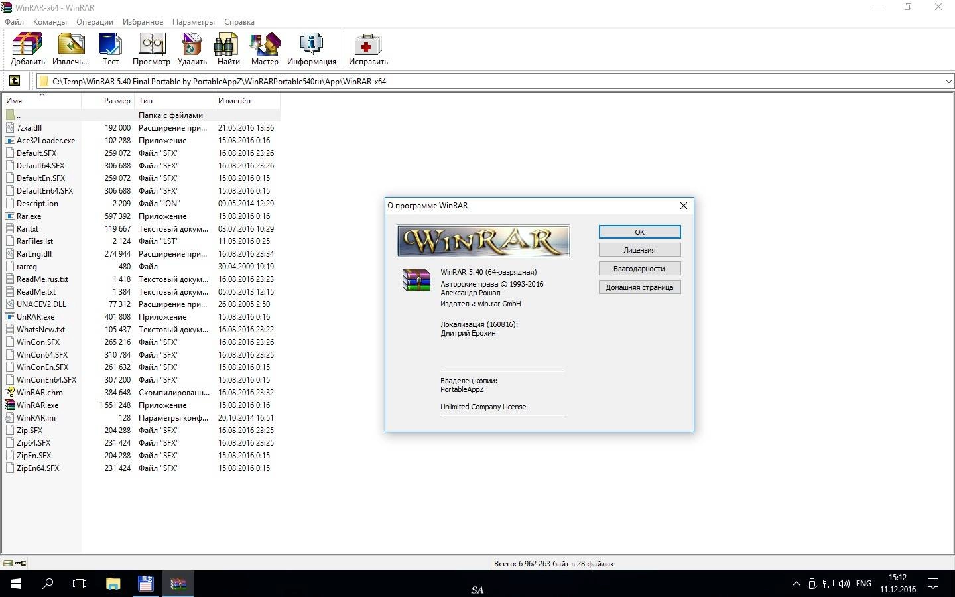This screenshot has height=597, width=955.
Task: Select the Default.SFX file name
Action: (x=36, y=153)
